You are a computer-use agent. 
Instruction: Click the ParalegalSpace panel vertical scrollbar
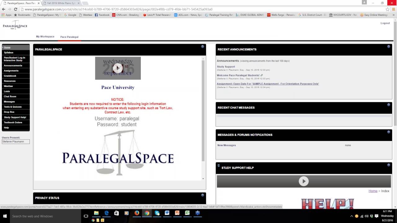[203, 111]
